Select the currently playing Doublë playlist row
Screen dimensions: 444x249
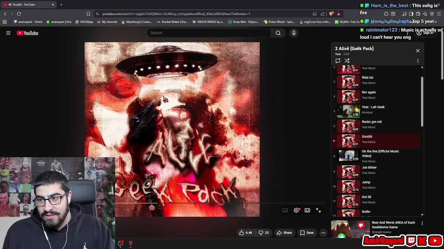coord(376,141)
